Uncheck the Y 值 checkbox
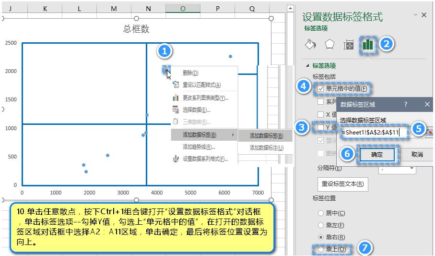The image size is (435, 256). point(320,127)
